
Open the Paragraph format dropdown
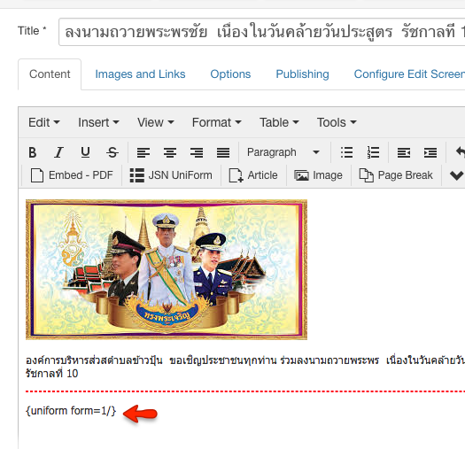click(x=283, y=152)
